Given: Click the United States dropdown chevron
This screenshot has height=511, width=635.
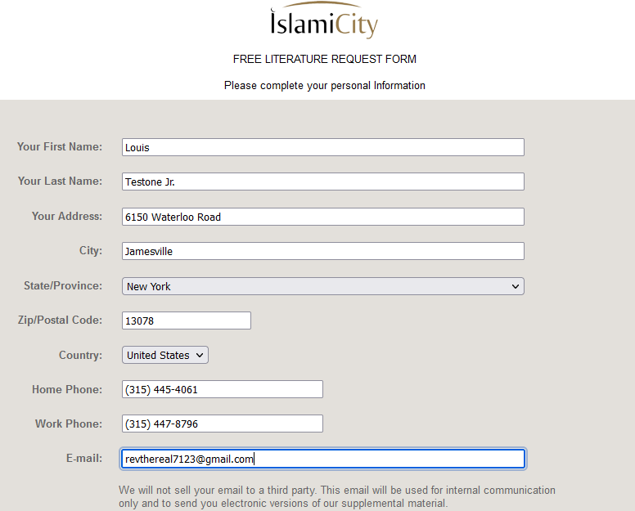Looking at the screenshot, I should pos(200,355).
